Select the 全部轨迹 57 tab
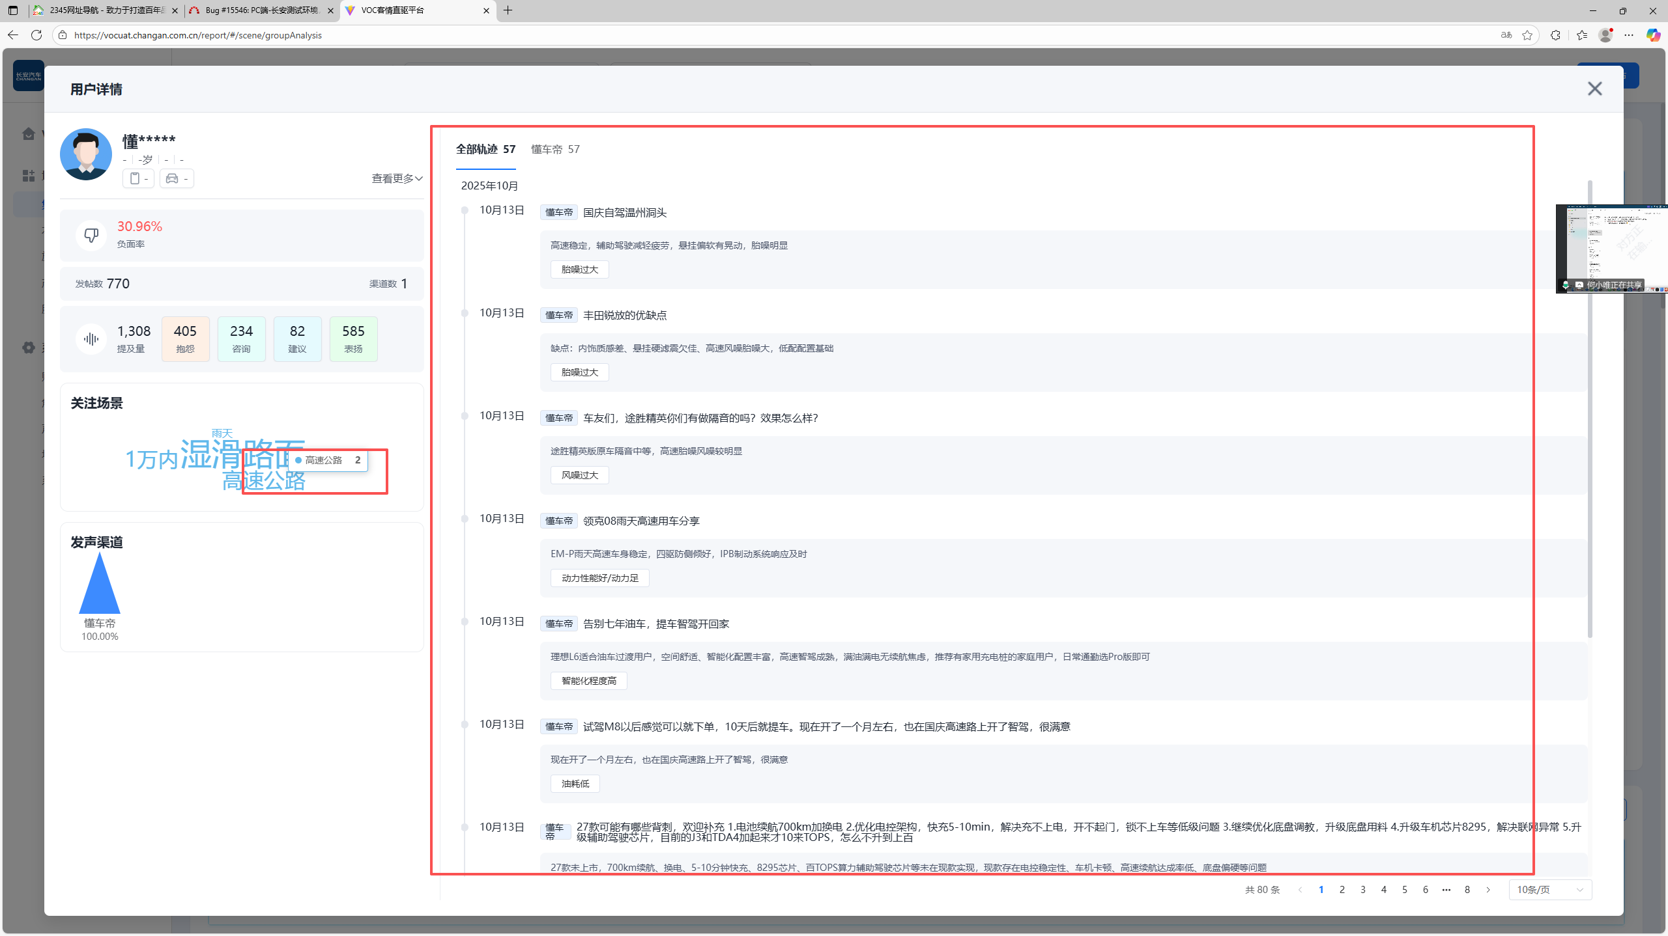The image size is (1668, 936). click(x=485, y=149)
